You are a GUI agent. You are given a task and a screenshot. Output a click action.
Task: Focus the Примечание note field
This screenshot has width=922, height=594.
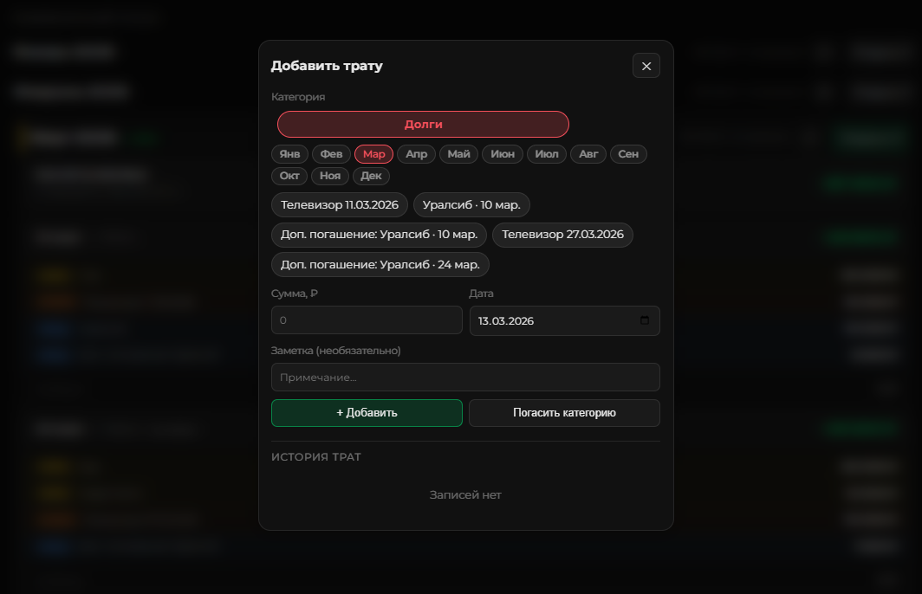pyautogui.click(x=465, y=378)
